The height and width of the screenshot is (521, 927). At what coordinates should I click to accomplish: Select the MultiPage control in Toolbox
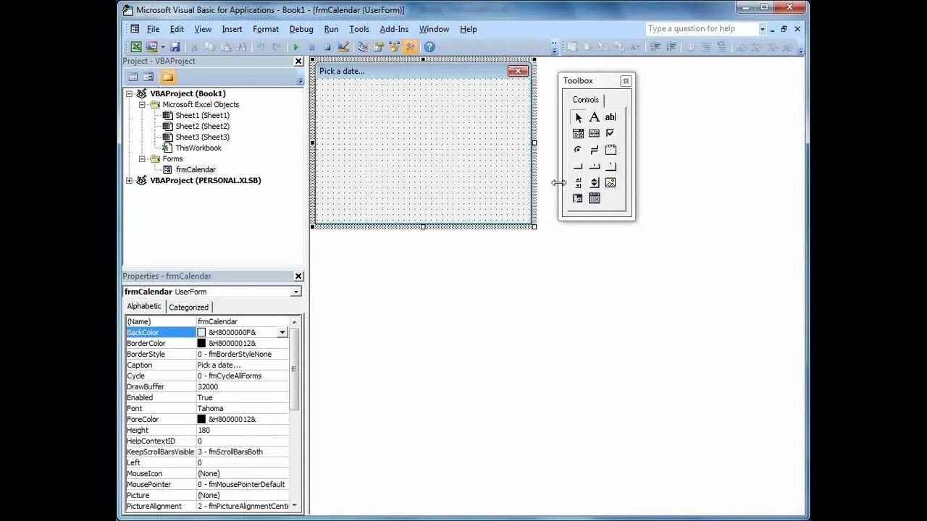pyautogui.click(x=611, y=166)
